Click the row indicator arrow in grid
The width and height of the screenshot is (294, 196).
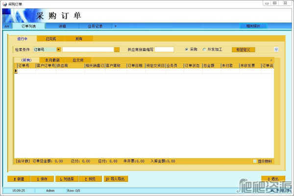[x=16, y=71]
